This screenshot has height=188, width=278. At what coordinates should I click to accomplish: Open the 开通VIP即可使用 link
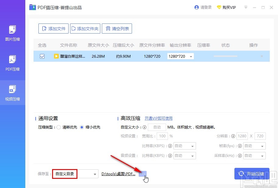(159, 118)
